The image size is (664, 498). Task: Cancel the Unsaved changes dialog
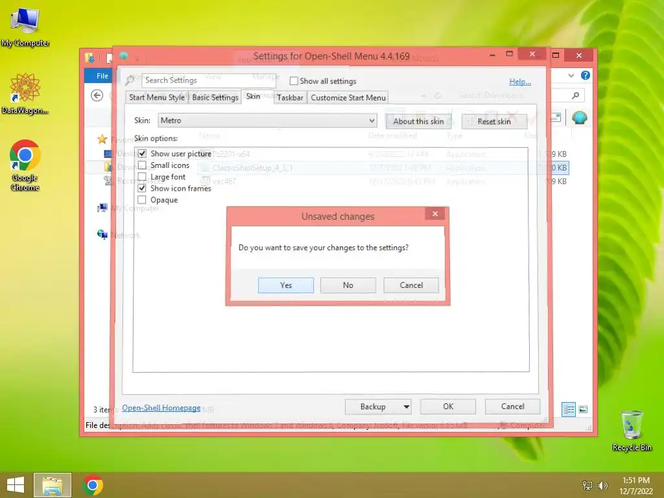coord(411,285)
